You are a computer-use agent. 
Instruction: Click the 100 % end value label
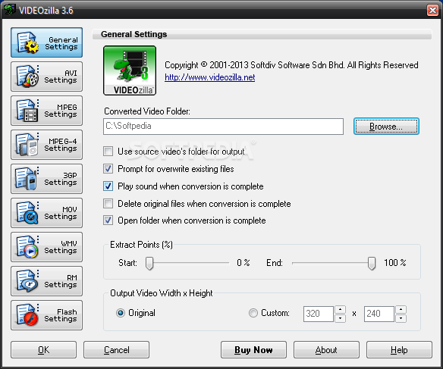(x=395, y=263)
